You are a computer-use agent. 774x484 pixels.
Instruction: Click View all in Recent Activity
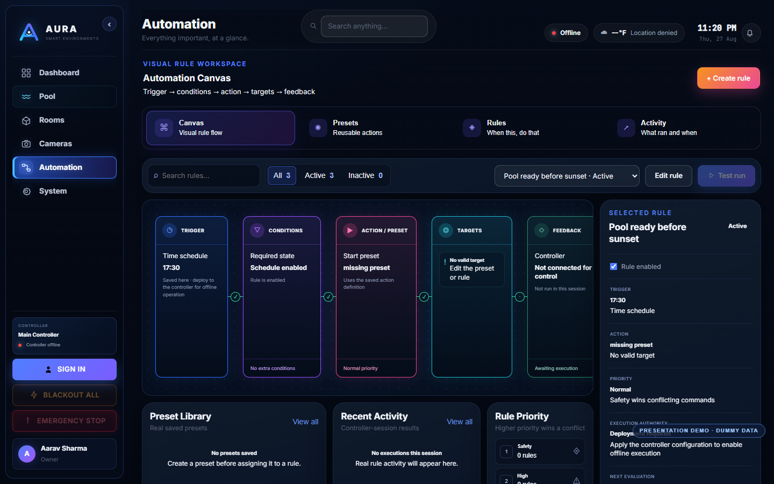pos(460,422)
